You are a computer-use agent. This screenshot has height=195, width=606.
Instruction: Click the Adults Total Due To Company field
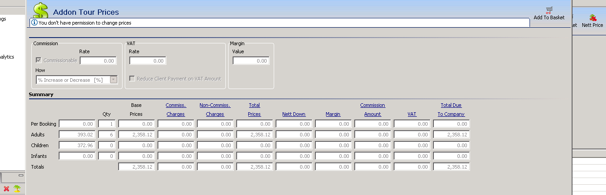(451, 135)
